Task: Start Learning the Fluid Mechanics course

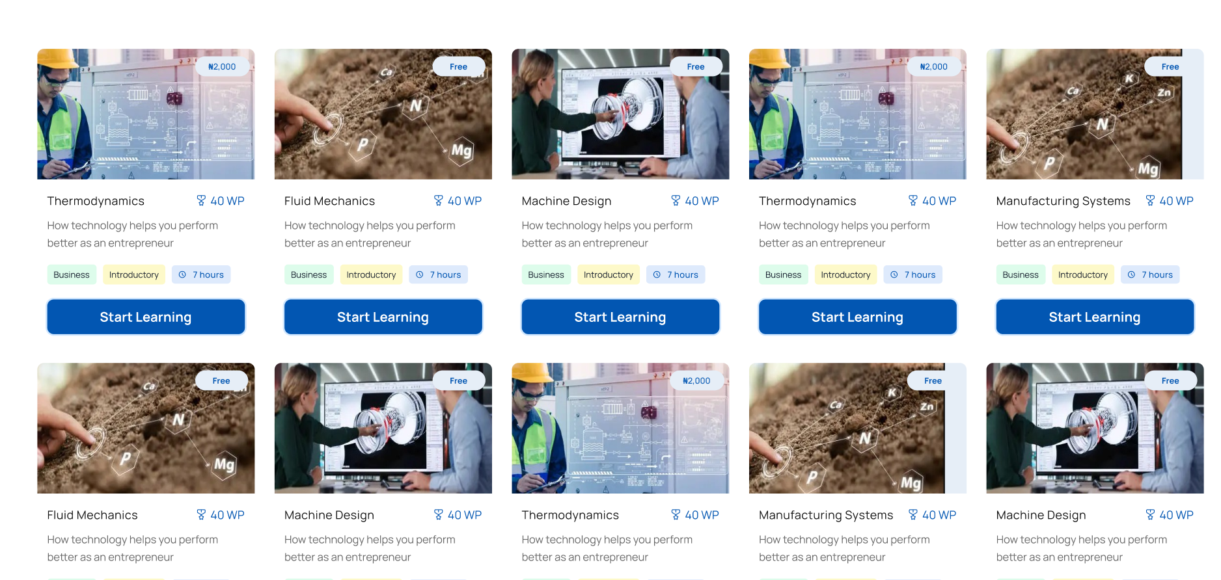Action: point(383,317)
